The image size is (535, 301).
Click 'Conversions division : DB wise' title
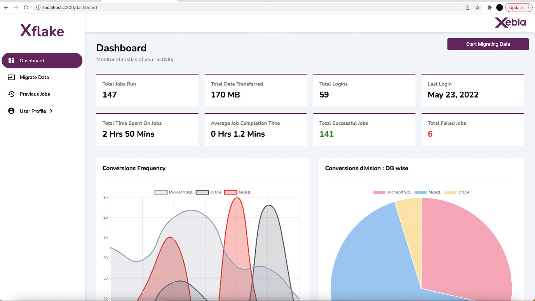click(x=367, y=168)
